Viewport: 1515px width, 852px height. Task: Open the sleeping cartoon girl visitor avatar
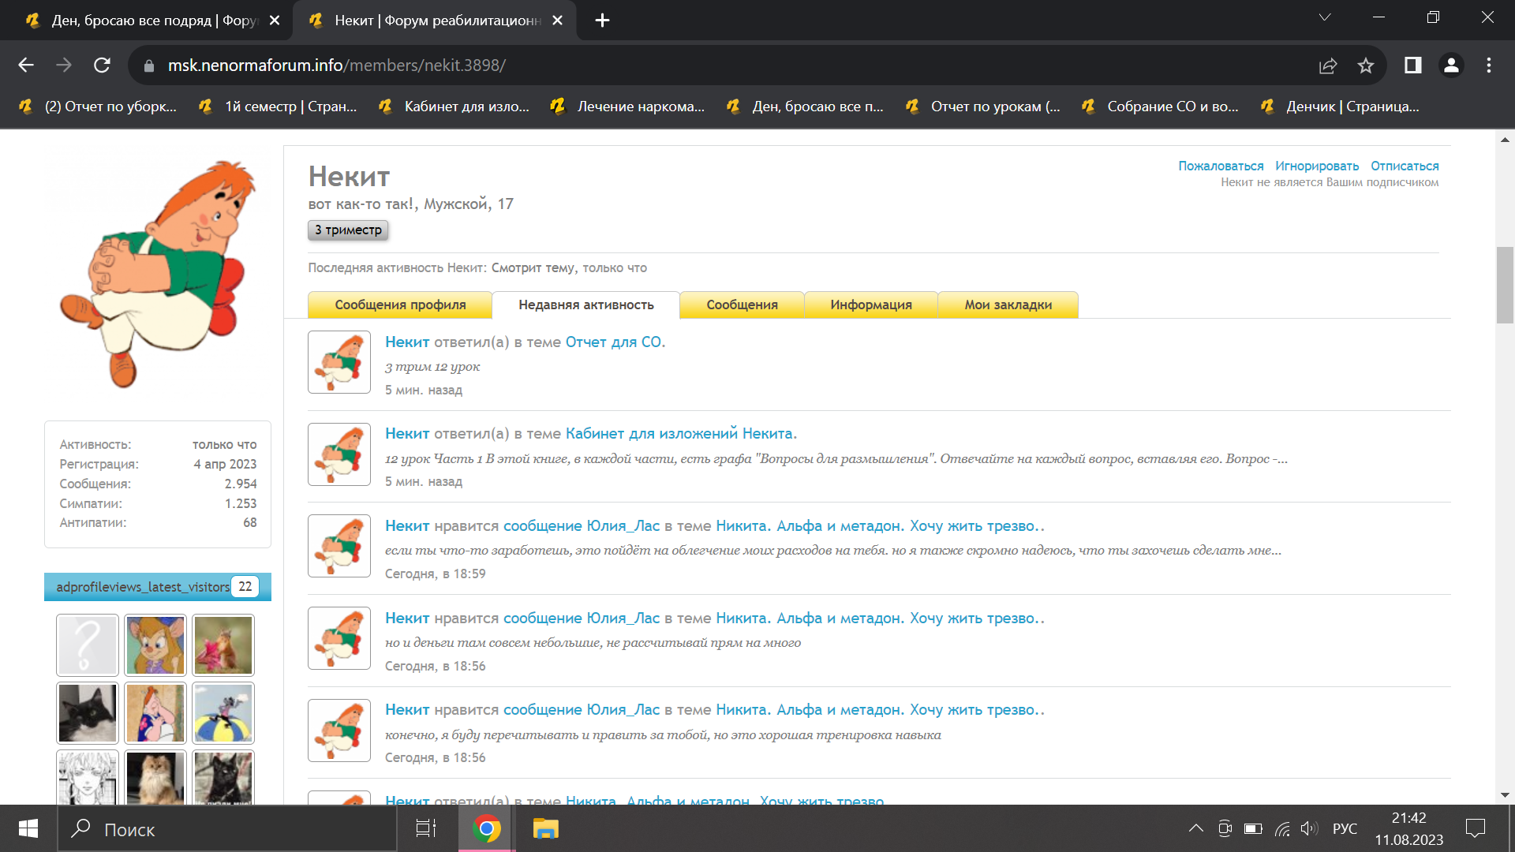point(155,713)
